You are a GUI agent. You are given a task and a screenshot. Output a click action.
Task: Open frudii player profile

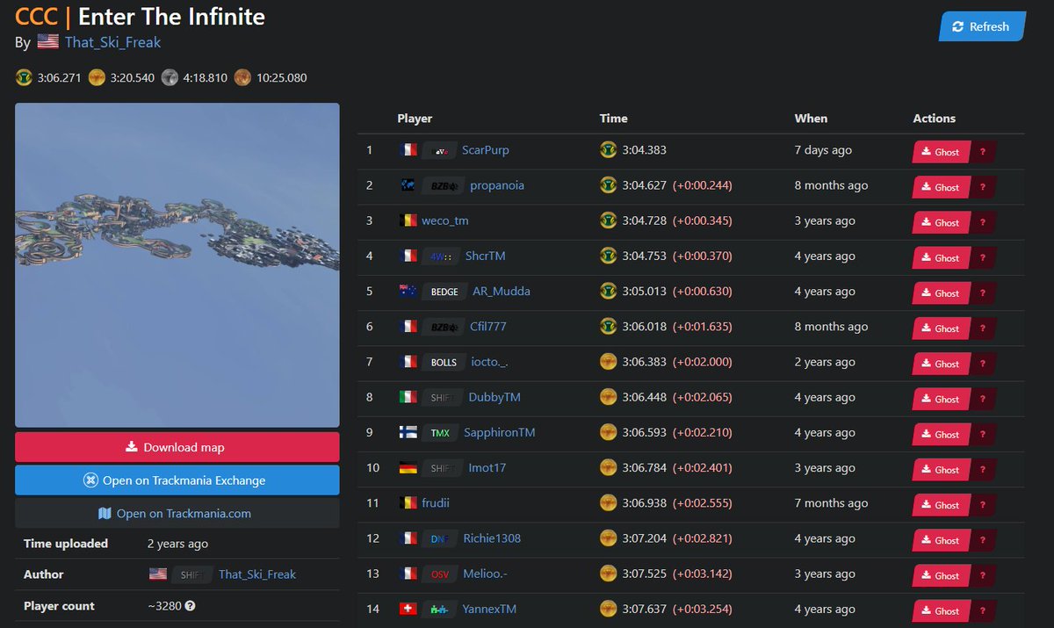[x=436, y=503]
